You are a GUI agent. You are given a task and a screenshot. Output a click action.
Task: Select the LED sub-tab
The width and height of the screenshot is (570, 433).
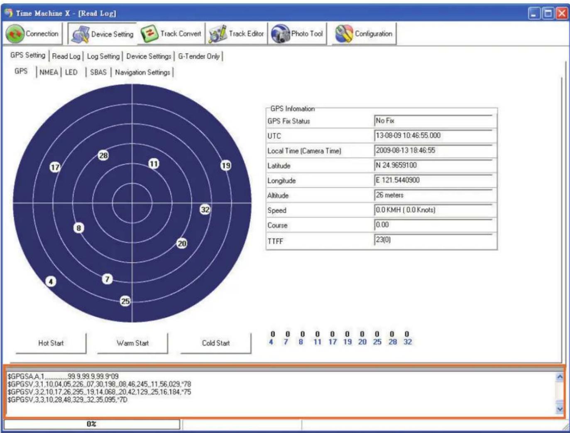tap(71, 72)
